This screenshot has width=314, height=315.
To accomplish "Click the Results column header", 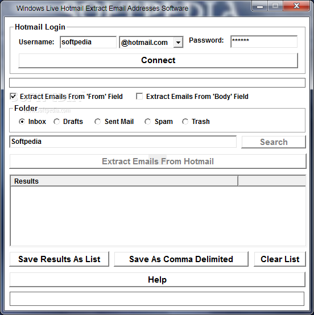I will pyautogui.click(x=124, y=181).
